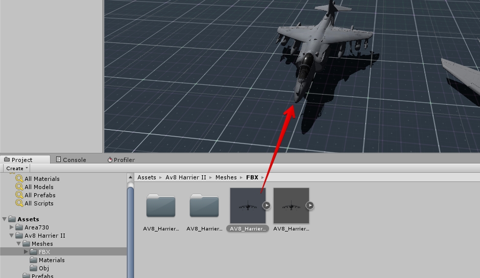
Task: Click the scroll-up arrow of folder tree scrollbar
Action: (130, 177)
